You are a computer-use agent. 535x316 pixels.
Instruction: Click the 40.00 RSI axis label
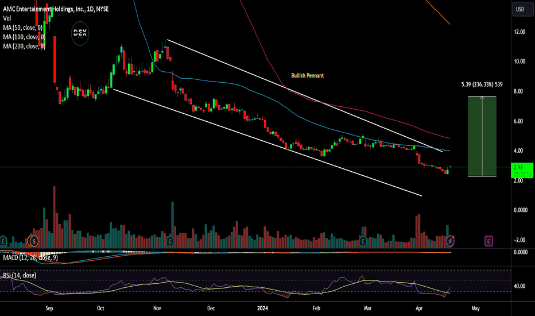520,286
